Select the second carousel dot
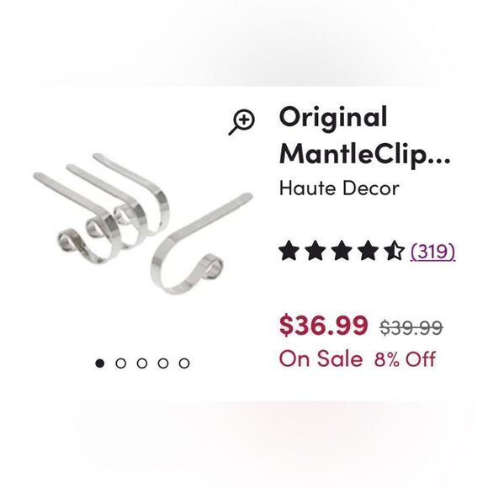The height and width of the screenshot is (488, 488). pyautogui.click(x=121, y=363)
